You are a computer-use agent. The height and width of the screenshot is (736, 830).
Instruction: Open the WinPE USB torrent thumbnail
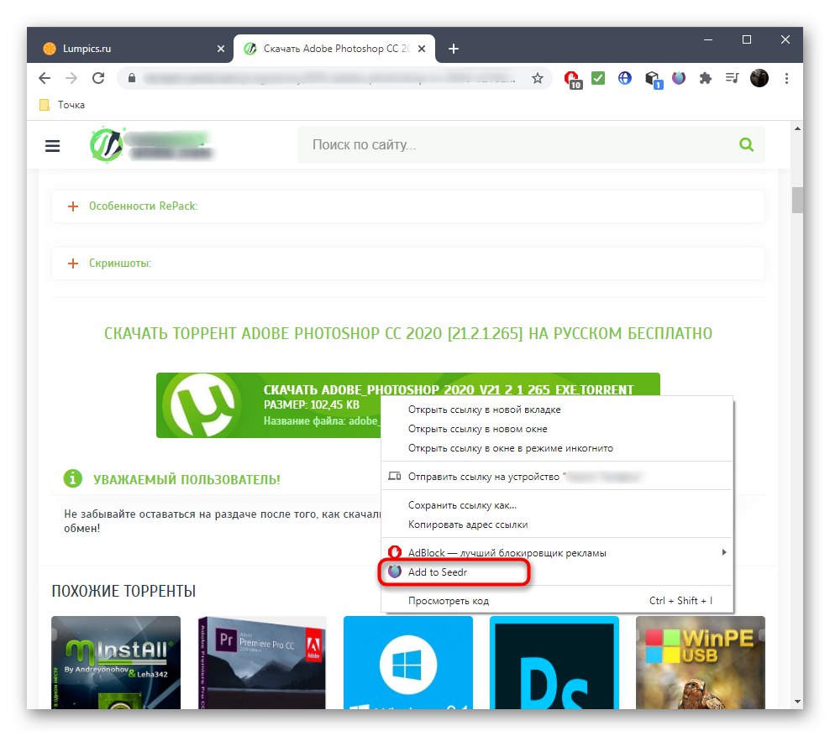tap(701, 662)
